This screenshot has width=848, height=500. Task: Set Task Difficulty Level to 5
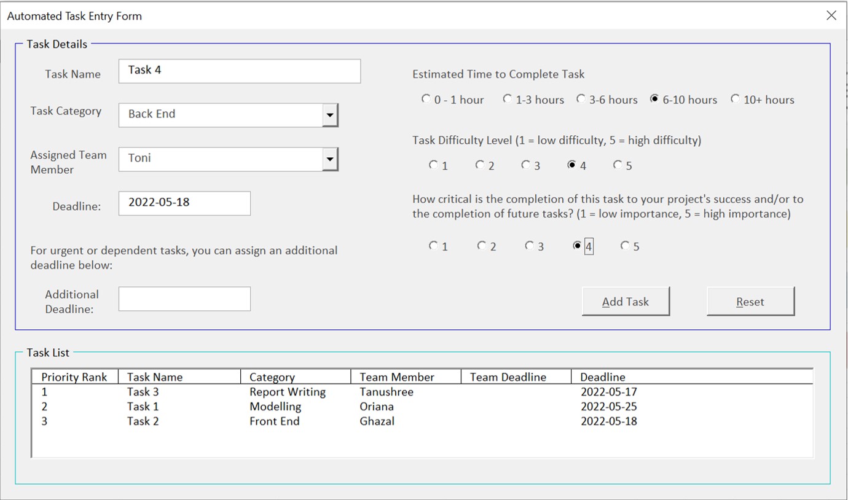coord(618,165)
